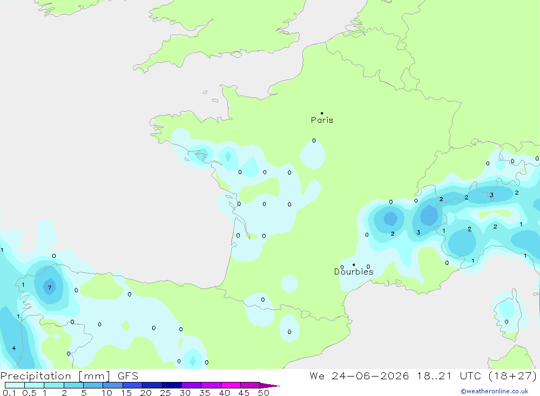Select the black dot marker above Paris
This screenshot has width=540, height=396.
[x=322, y=113]
